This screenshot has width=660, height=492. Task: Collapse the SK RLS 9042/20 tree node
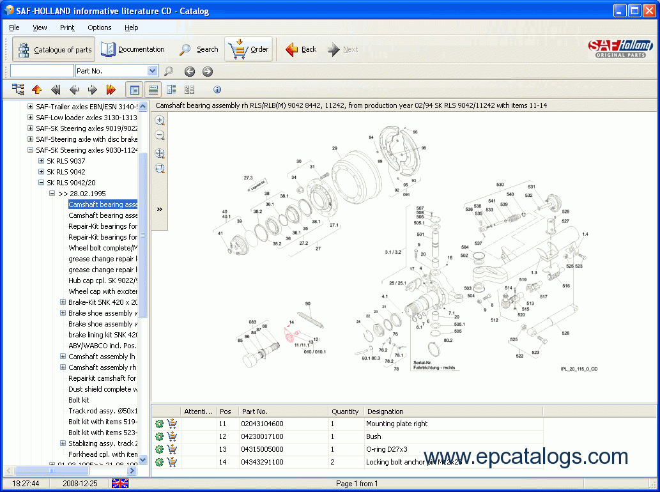click(41, 183)
